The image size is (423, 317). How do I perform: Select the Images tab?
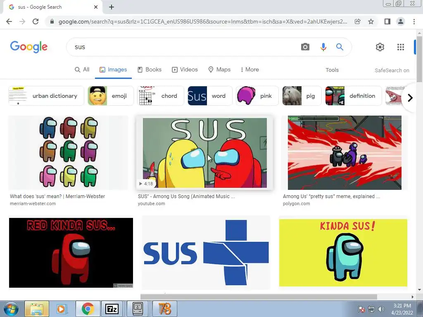pos(113,69)
